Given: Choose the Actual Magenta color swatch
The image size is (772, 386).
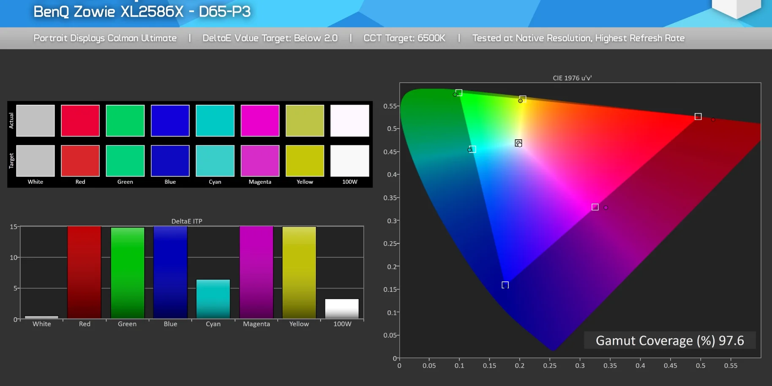Looking at the screenshot, I should tap(260, 121).
